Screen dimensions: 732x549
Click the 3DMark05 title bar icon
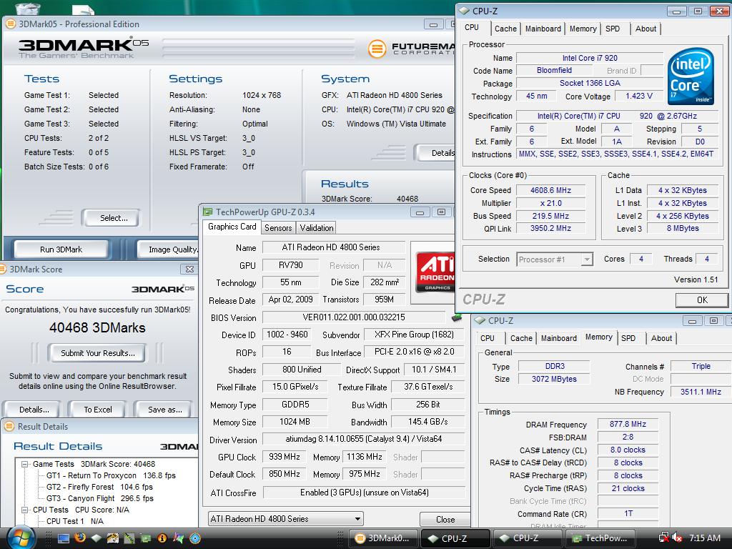pos(10,24)
